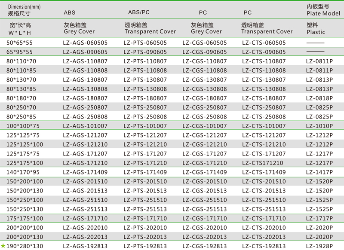
Task: Select plate model LZ-1928P
Action: coord(319,246)
